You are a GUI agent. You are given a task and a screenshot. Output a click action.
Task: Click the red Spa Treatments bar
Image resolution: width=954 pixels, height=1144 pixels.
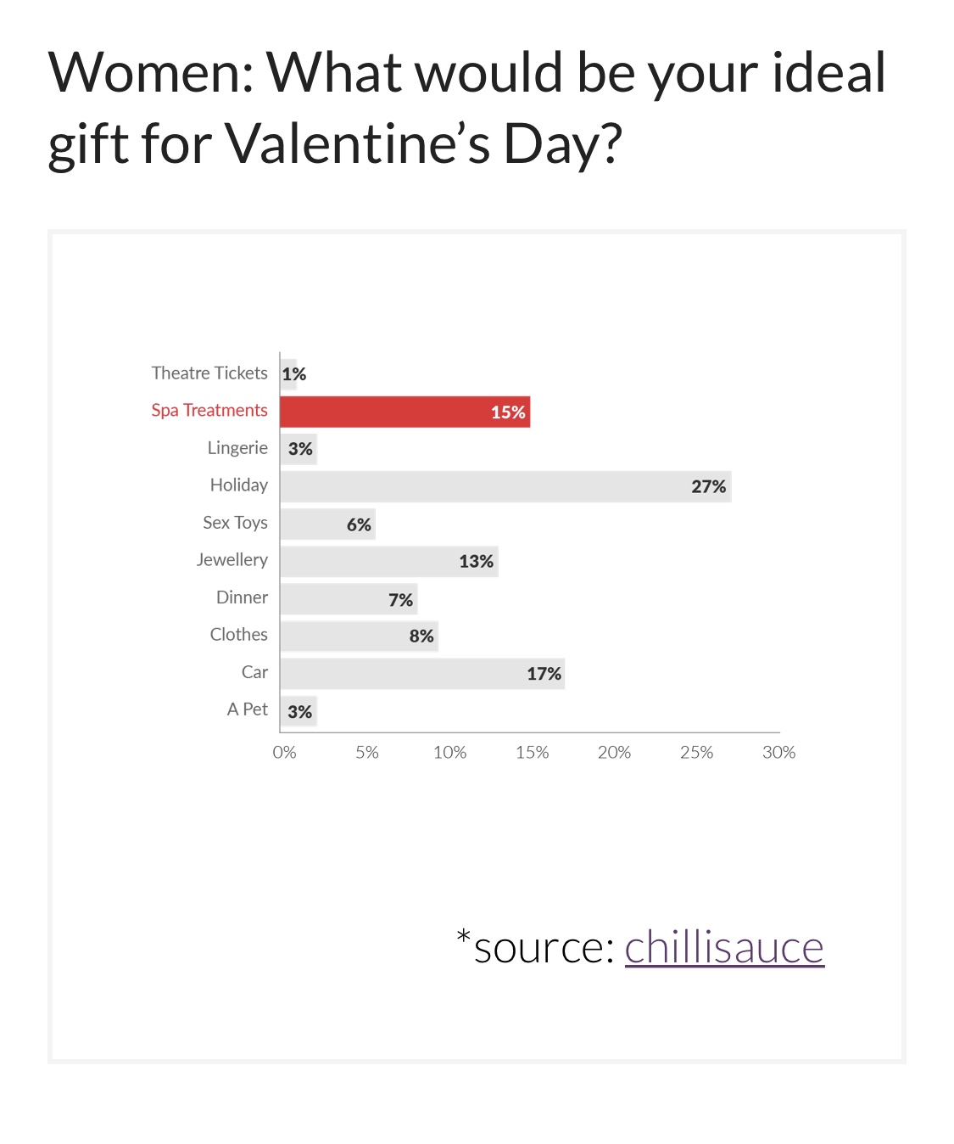click(405, 412)
